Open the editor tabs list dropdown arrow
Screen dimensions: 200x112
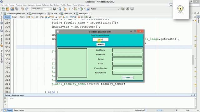pos(193,13)
